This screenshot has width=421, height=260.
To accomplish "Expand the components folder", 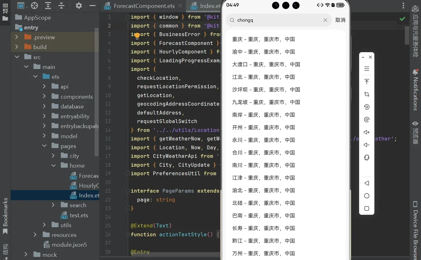I will click(x=44, y=96).
